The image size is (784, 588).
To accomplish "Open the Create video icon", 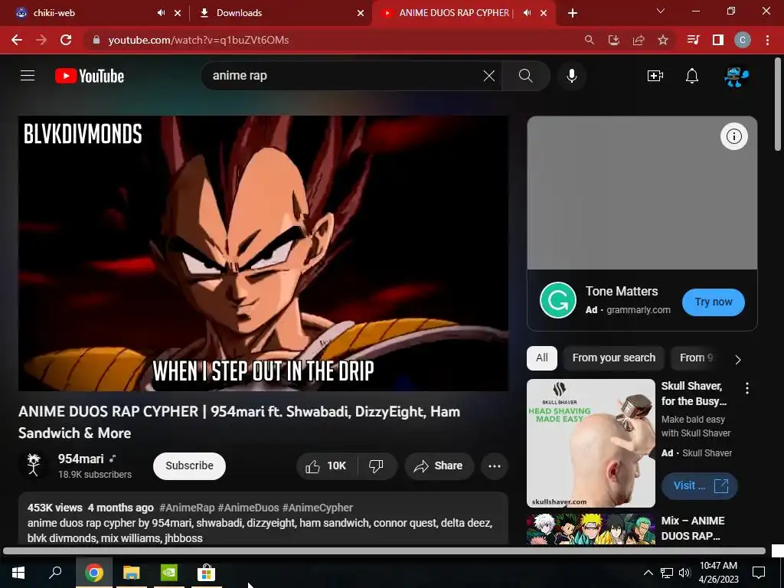I will [655, 76].
